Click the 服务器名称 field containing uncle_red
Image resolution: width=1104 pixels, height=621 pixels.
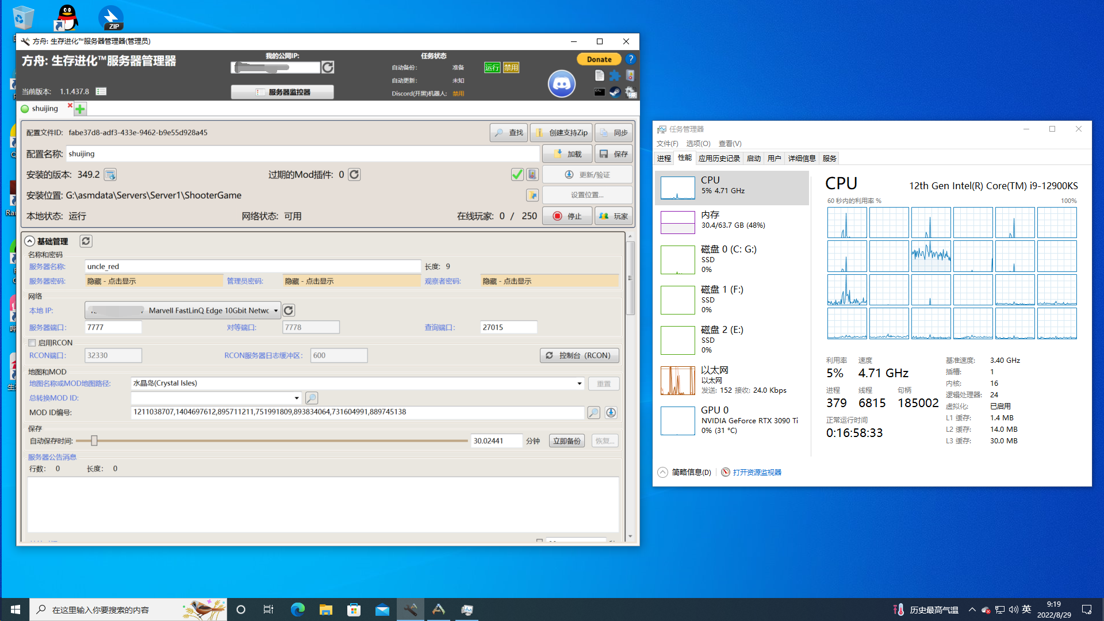[253, 266]
